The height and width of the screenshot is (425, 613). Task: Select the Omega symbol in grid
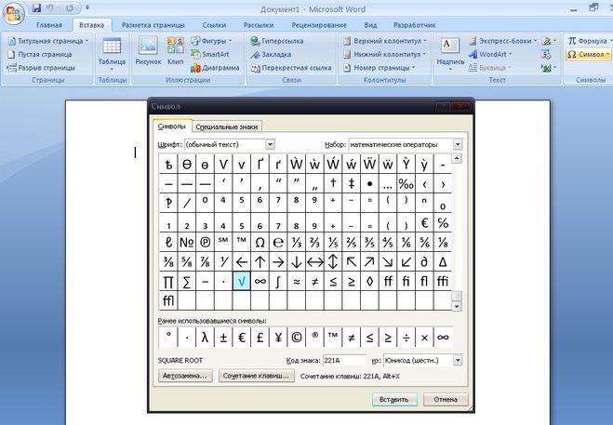point(260,243)
